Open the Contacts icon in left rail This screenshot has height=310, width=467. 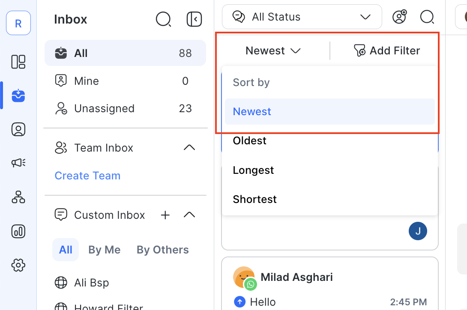tap(18, 129)
